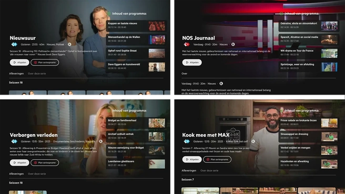Viewport: 345px width, 194px height.
Task: Click the green icon beside 'Inhoud van programma' in Nieuwsuur
Action: coord(109,14)
